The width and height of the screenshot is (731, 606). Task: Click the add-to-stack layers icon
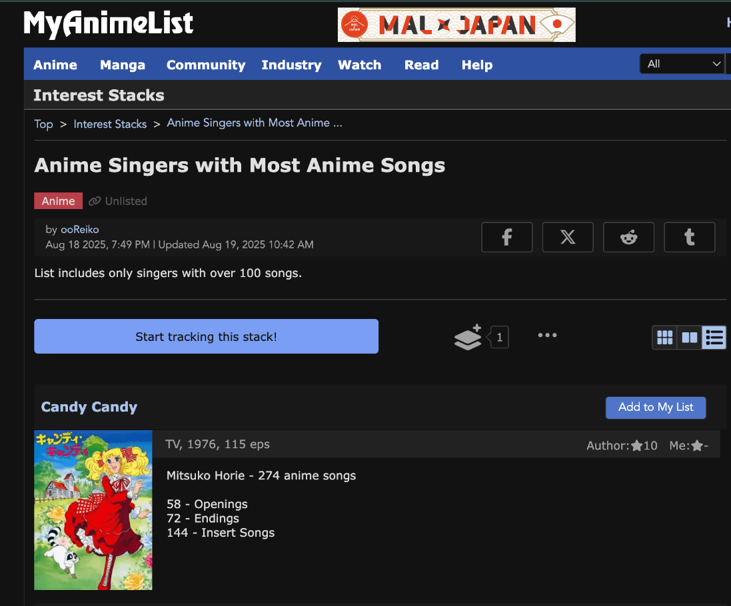tap(468, 337)
